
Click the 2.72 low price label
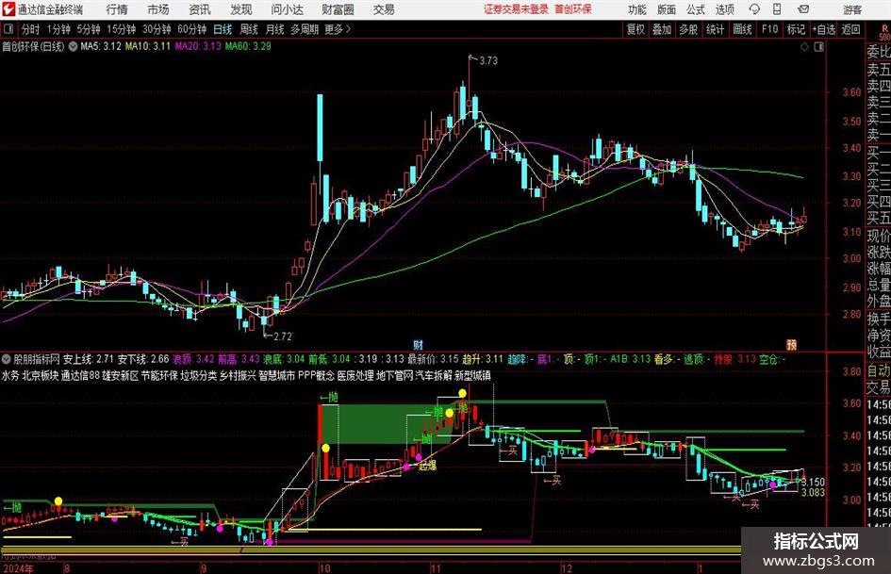(x=283, y=336)
